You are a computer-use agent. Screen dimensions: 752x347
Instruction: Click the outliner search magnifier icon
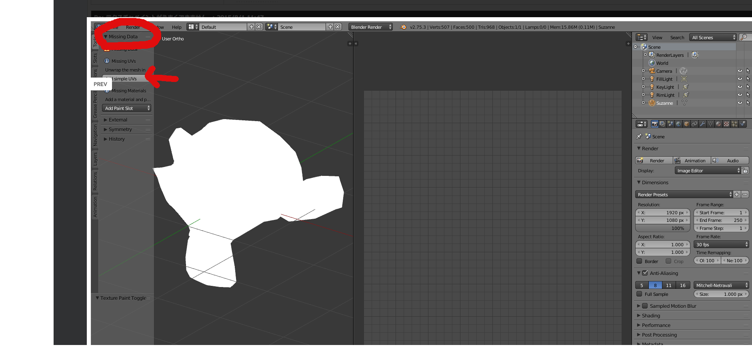click(744, 37)
